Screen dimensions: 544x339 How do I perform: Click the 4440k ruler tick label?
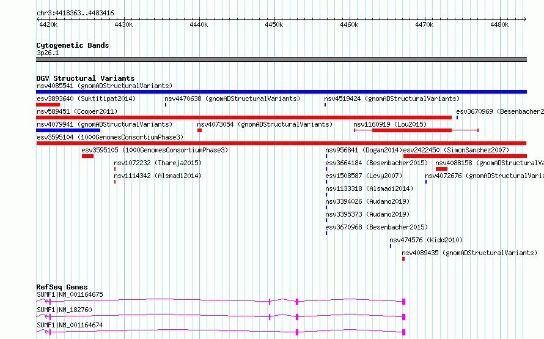coord(199,24)
